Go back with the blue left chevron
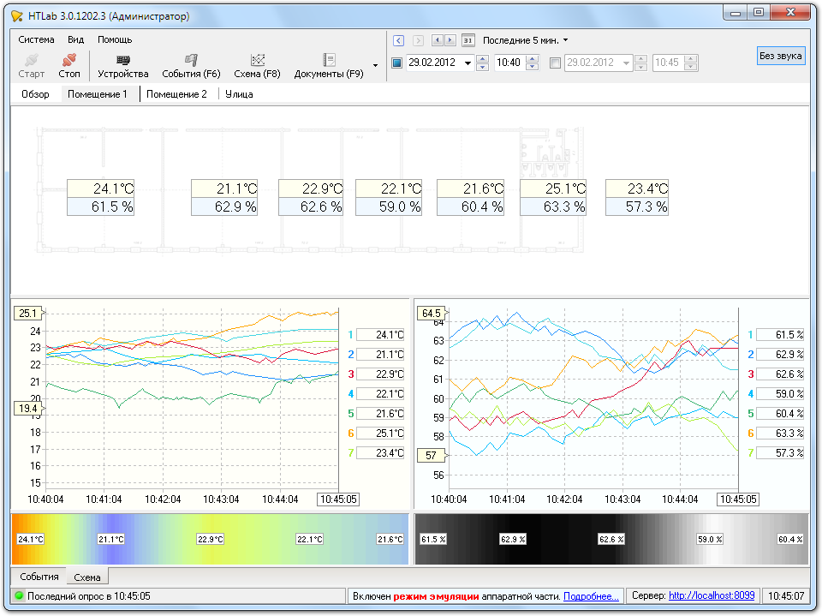Screen dimensions: 822x616 coord(398,40)
